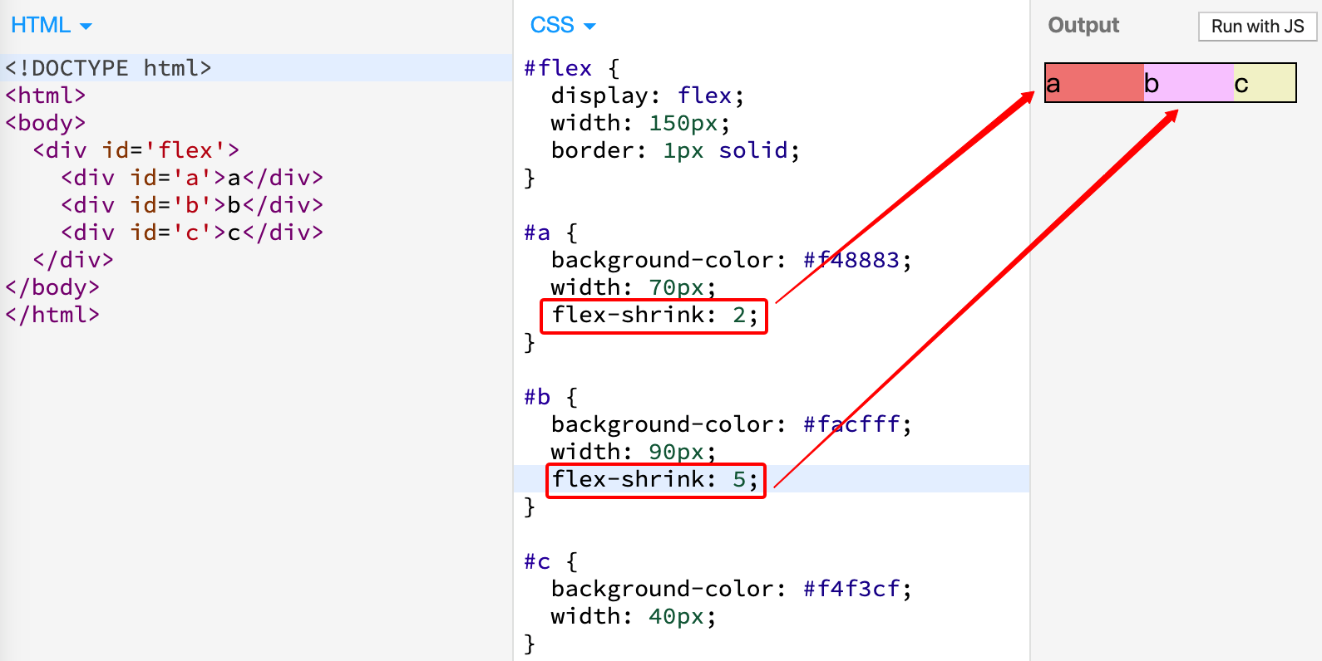Click the Run with JS button
1322x661 pixels.
1257,27
